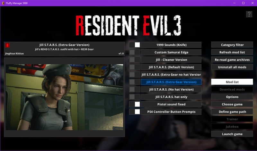Screen dimensions: 257x151
Task: Click the red trash delete mod icon
Action: pyautogui.click(x=8, y=45)
